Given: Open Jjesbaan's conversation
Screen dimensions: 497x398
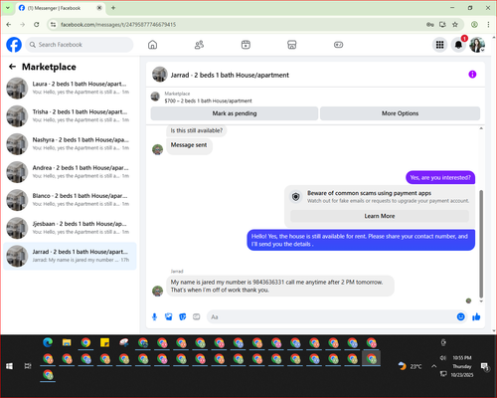Looking at the screenshot, I should pyautogui.click(x=70, y=228).
